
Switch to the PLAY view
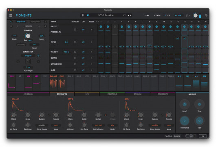coord(147,15)
